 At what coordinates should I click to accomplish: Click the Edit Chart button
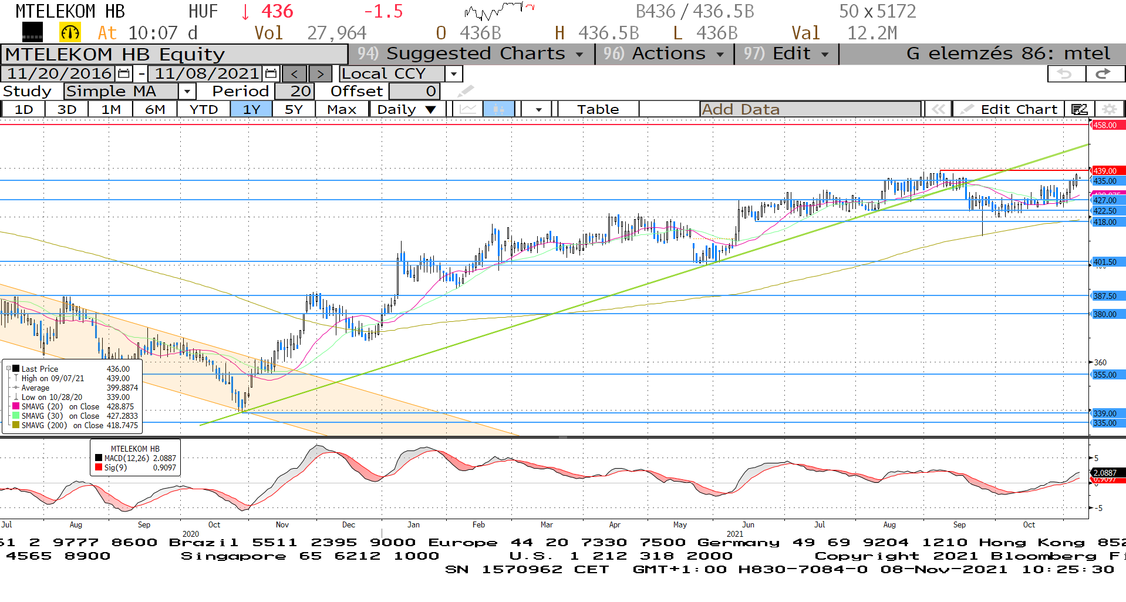click(1009, 109)
